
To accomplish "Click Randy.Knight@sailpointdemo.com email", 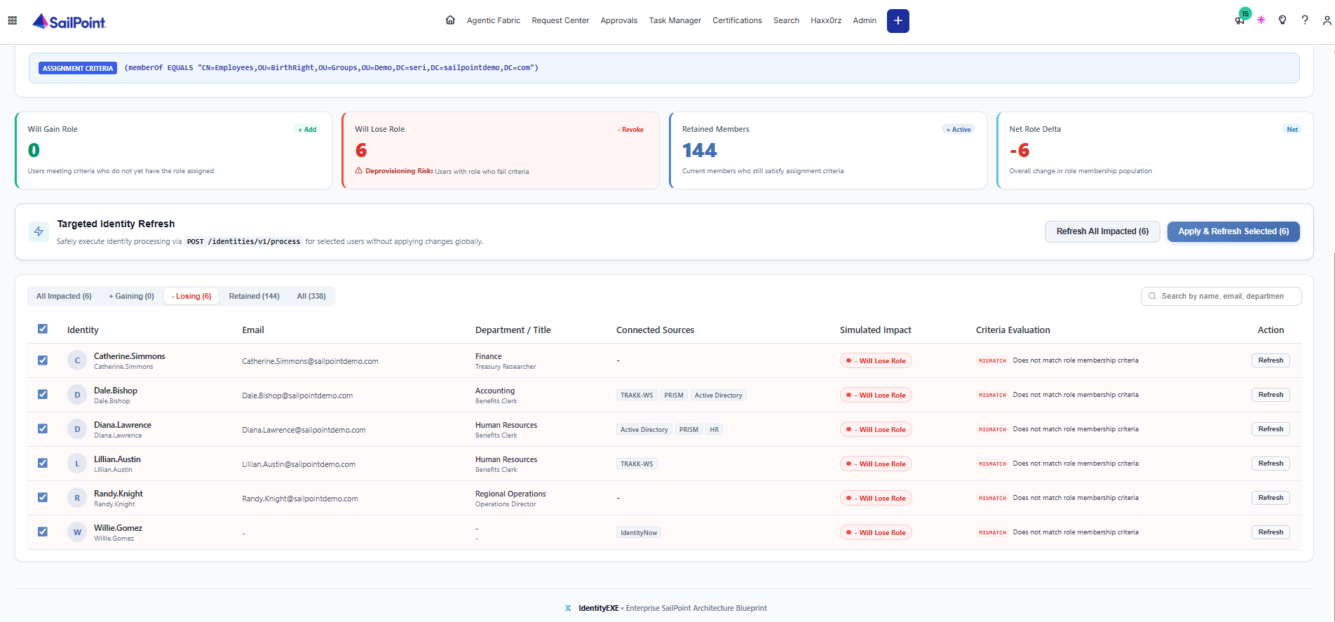I will pyautogui.click(x=300, y=499).
